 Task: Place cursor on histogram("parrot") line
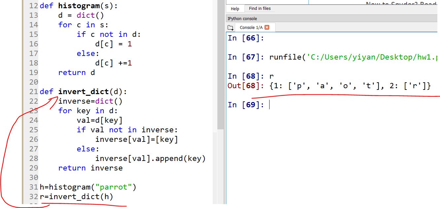88,187
